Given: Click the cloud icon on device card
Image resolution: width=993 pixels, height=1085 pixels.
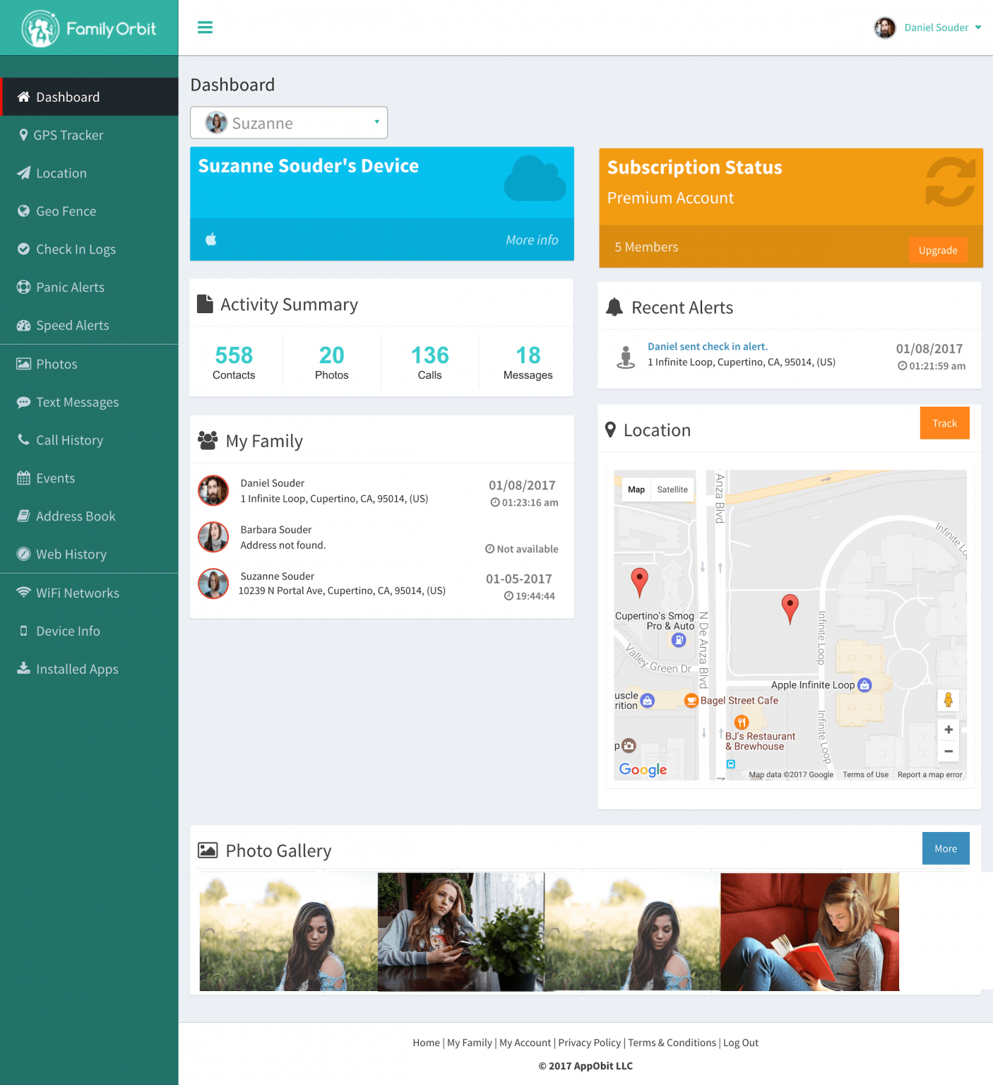Looking at the screenshot, I should (535, 179).
